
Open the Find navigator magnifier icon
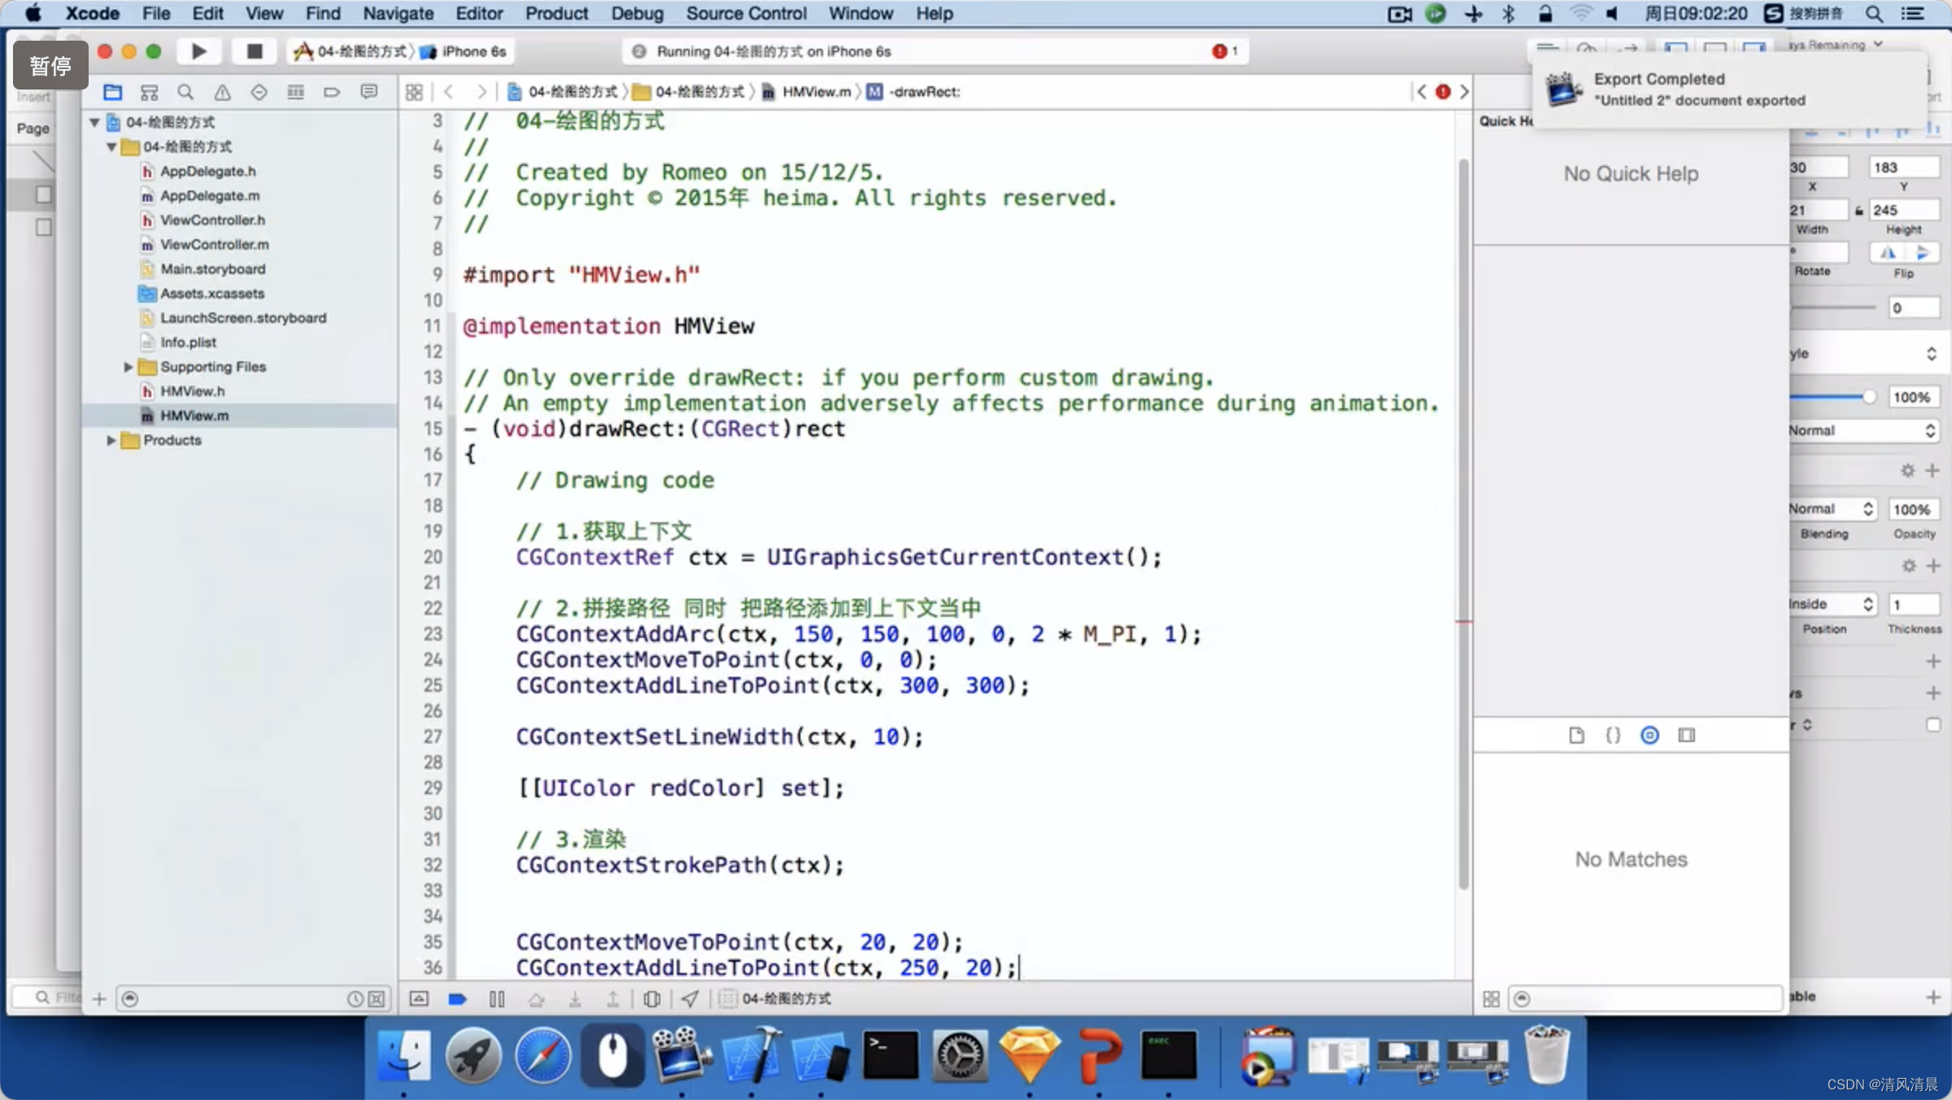coord(185,92)
